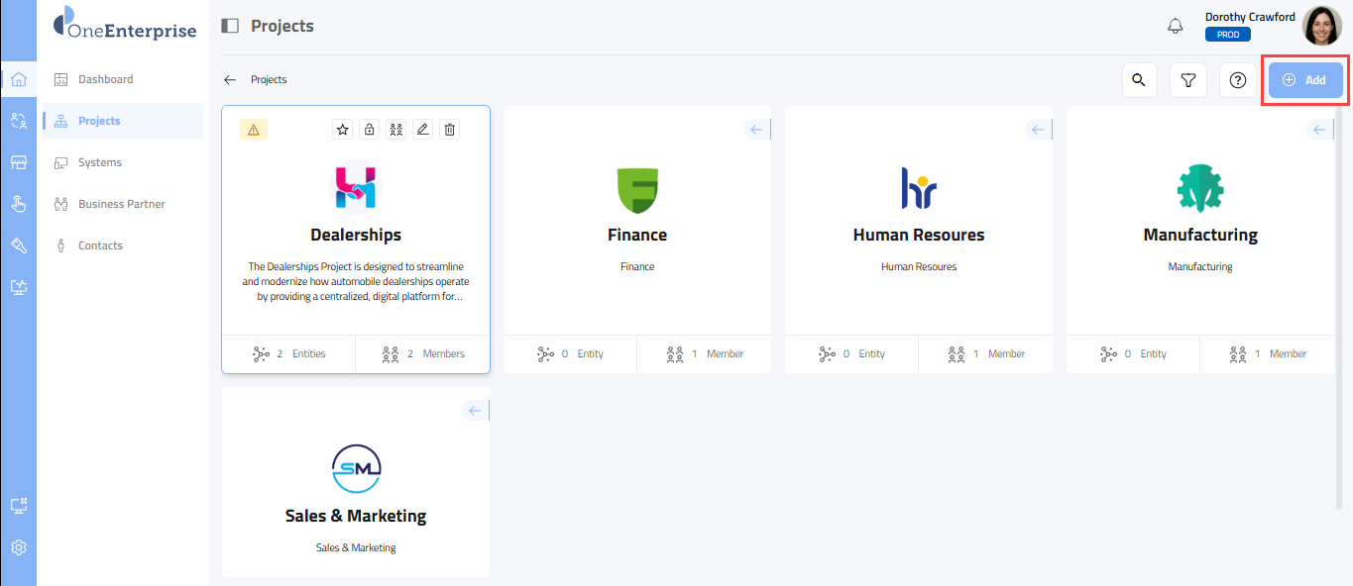The height and width of the screenshot is (586, 1353).
Task: Toggle the sidebar collapse icon beside Projects title
Action: [230, 26]
